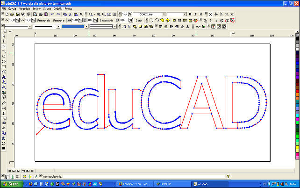Select the horizontal dimension tool in the left toolbox
Screen dimensions: 300x188
(x=4, y=108)
